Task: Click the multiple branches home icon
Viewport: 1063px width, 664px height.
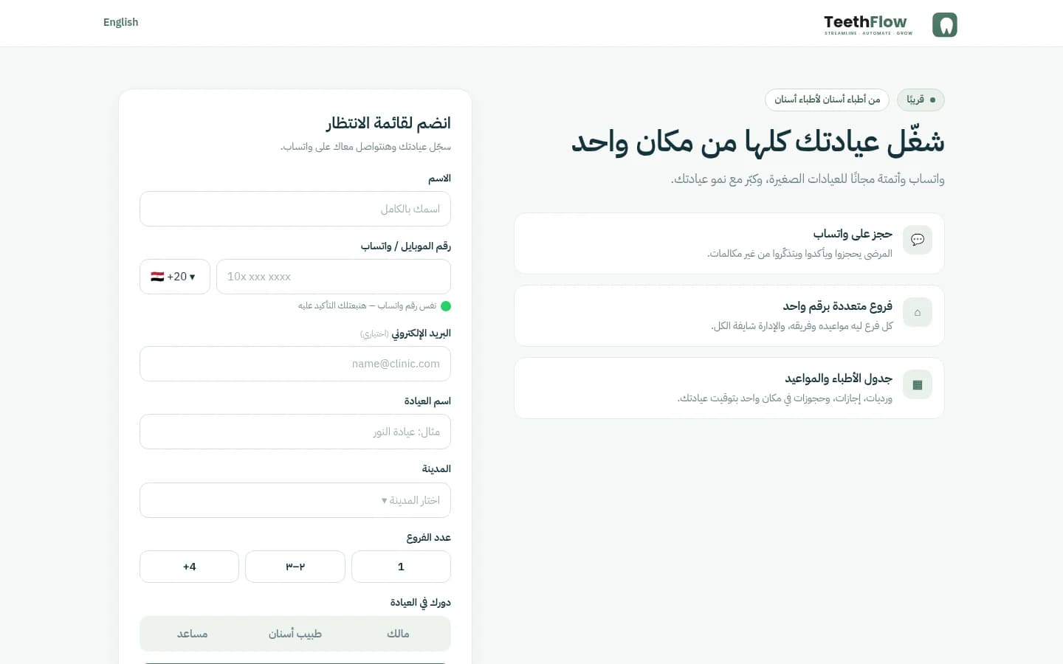Action: click(918, 312)
